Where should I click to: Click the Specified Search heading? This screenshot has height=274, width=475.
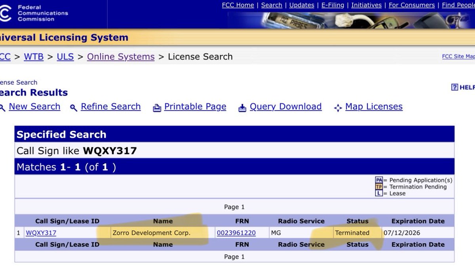[x=61, y=135]
